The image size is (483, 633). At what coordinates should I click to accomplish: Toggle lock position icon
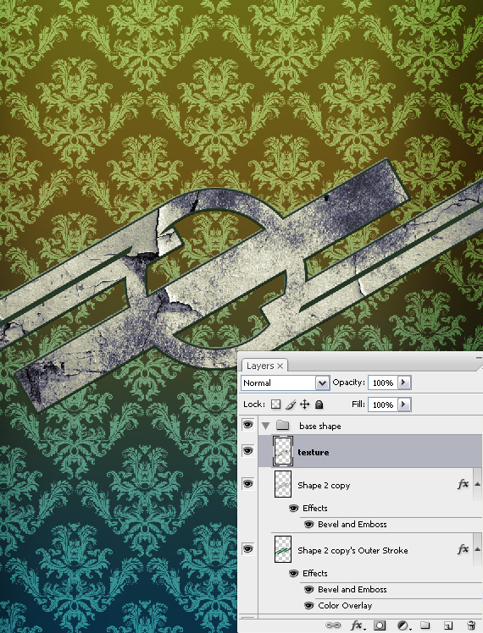[x=305, y=405]
